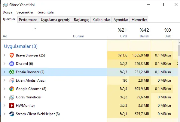Click the Discord app icon
This screenshot has height=122, width=180.
(x=12, y=64)
